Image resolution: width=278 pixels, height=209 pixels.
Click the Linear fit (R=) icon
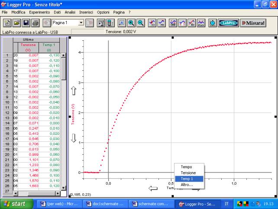click(192, 23)
